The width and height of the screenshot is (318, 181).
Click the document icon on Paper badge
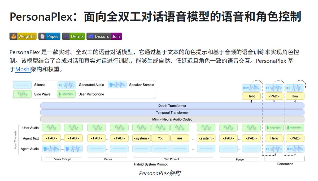click(42, 37)
